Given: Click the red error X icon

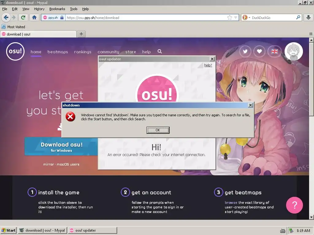Looking at the screenshot, I should point(71,117).
